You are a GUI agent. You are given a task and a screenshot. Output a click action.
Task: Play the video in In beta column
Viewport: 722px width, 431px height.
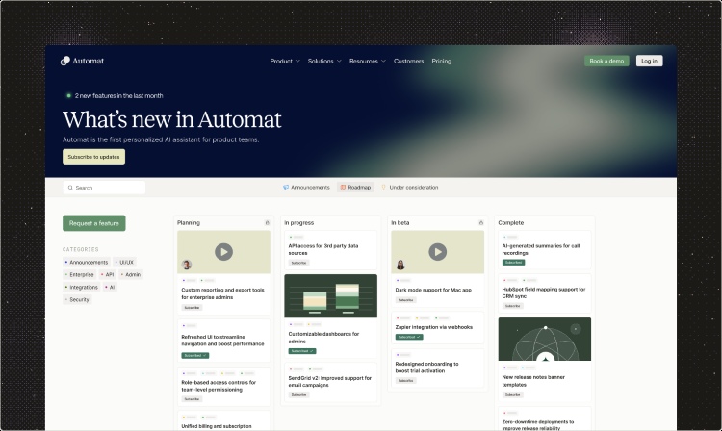pyautogui.click(x=437, y=252)
